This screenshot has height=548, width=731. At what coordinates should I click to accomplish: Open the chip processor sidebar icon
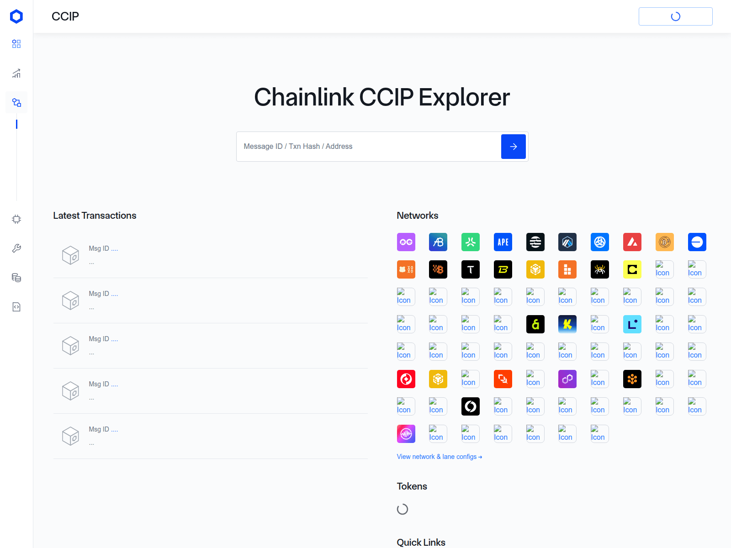click(x=16, y=219)
